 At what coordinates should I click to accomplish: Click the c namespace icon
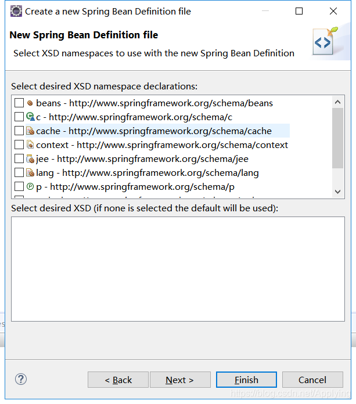pyautogui.click(x=30, y=117)
